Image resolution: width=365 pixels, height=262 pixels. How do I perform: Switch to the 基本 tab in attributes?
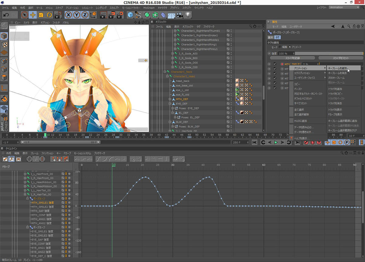(270, 37)
